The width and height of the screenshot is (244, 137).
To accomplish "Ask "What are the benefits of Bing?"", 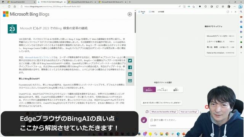I will pyautogui.click(x=164, y=112).
